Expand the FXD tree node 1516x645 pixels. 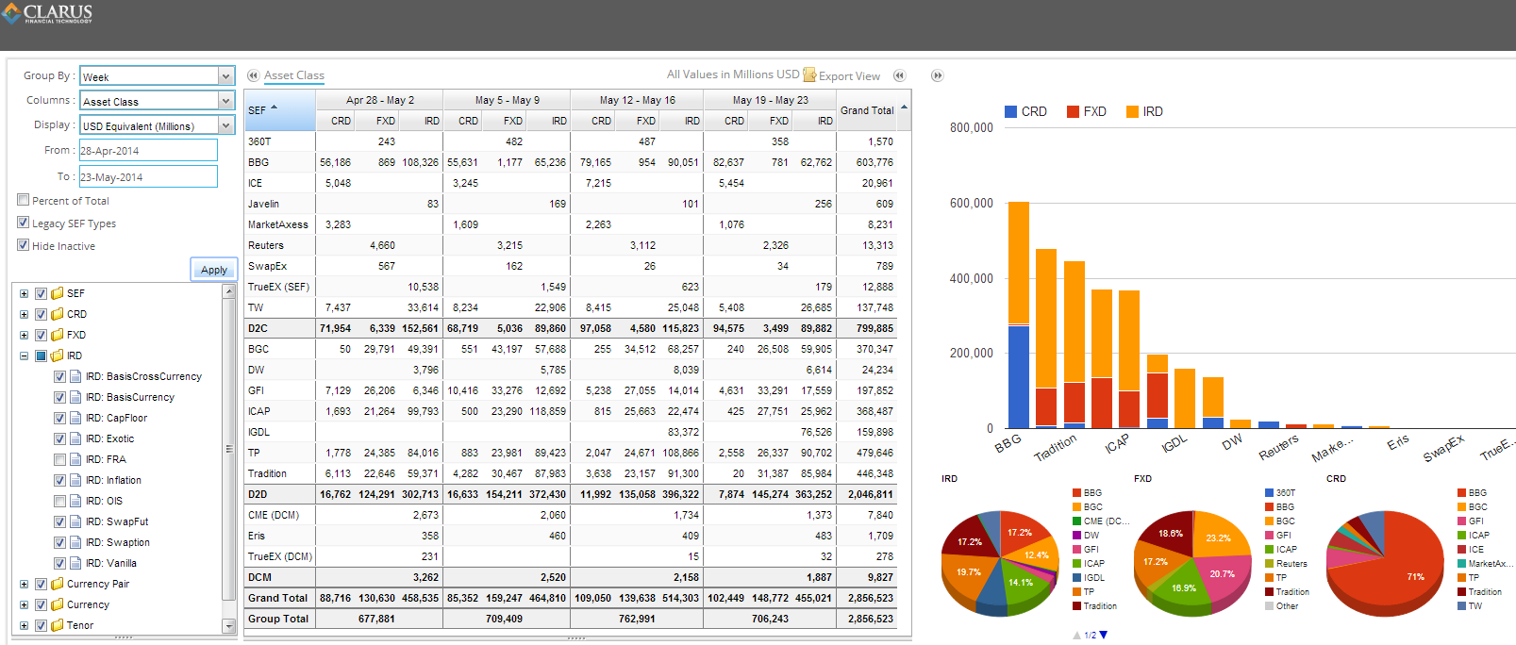pyautogui.click(x=24, y=335)
